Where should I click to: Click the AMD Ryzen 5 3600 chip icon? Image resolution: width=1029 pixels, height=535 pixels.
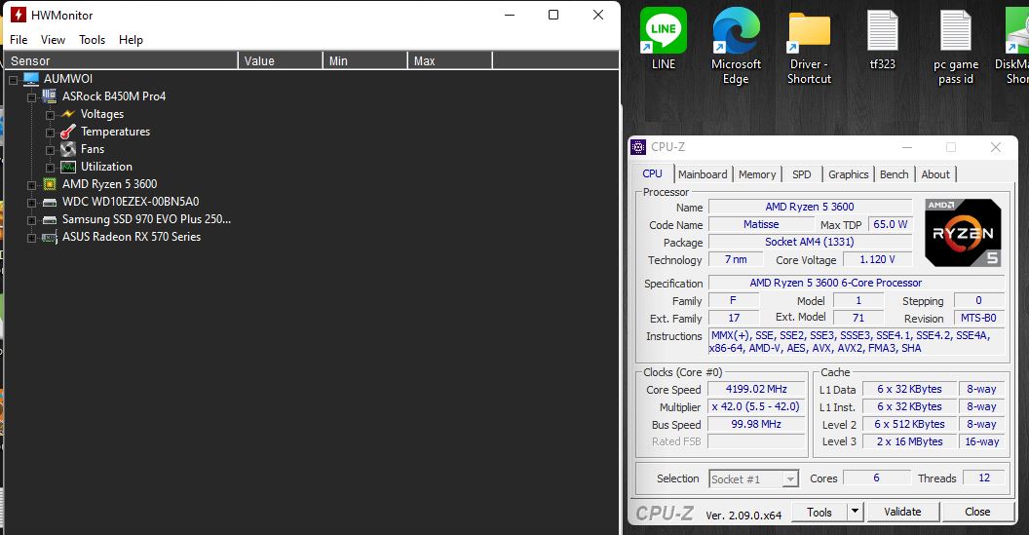[x=50, y=184]
